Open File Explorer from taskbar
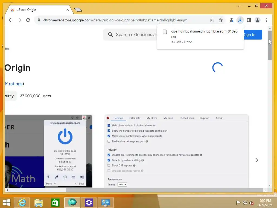The height and width of the screenshot is (208, 277). coord(38,203)
